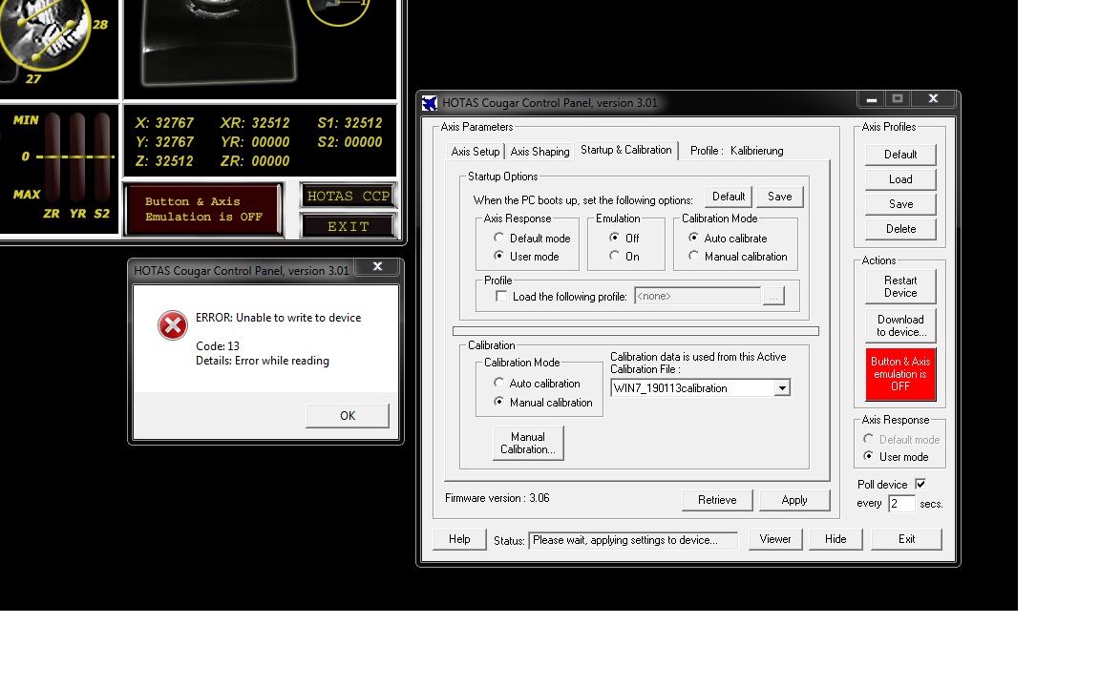The height and width of the screenshot is (687, 1100).
Task: Minimize the HOTAS Cougar Control Panel window
Action: (871, 99)
